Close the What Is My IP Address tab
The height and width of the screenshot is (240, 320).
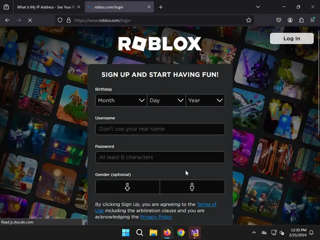[79, 7]
